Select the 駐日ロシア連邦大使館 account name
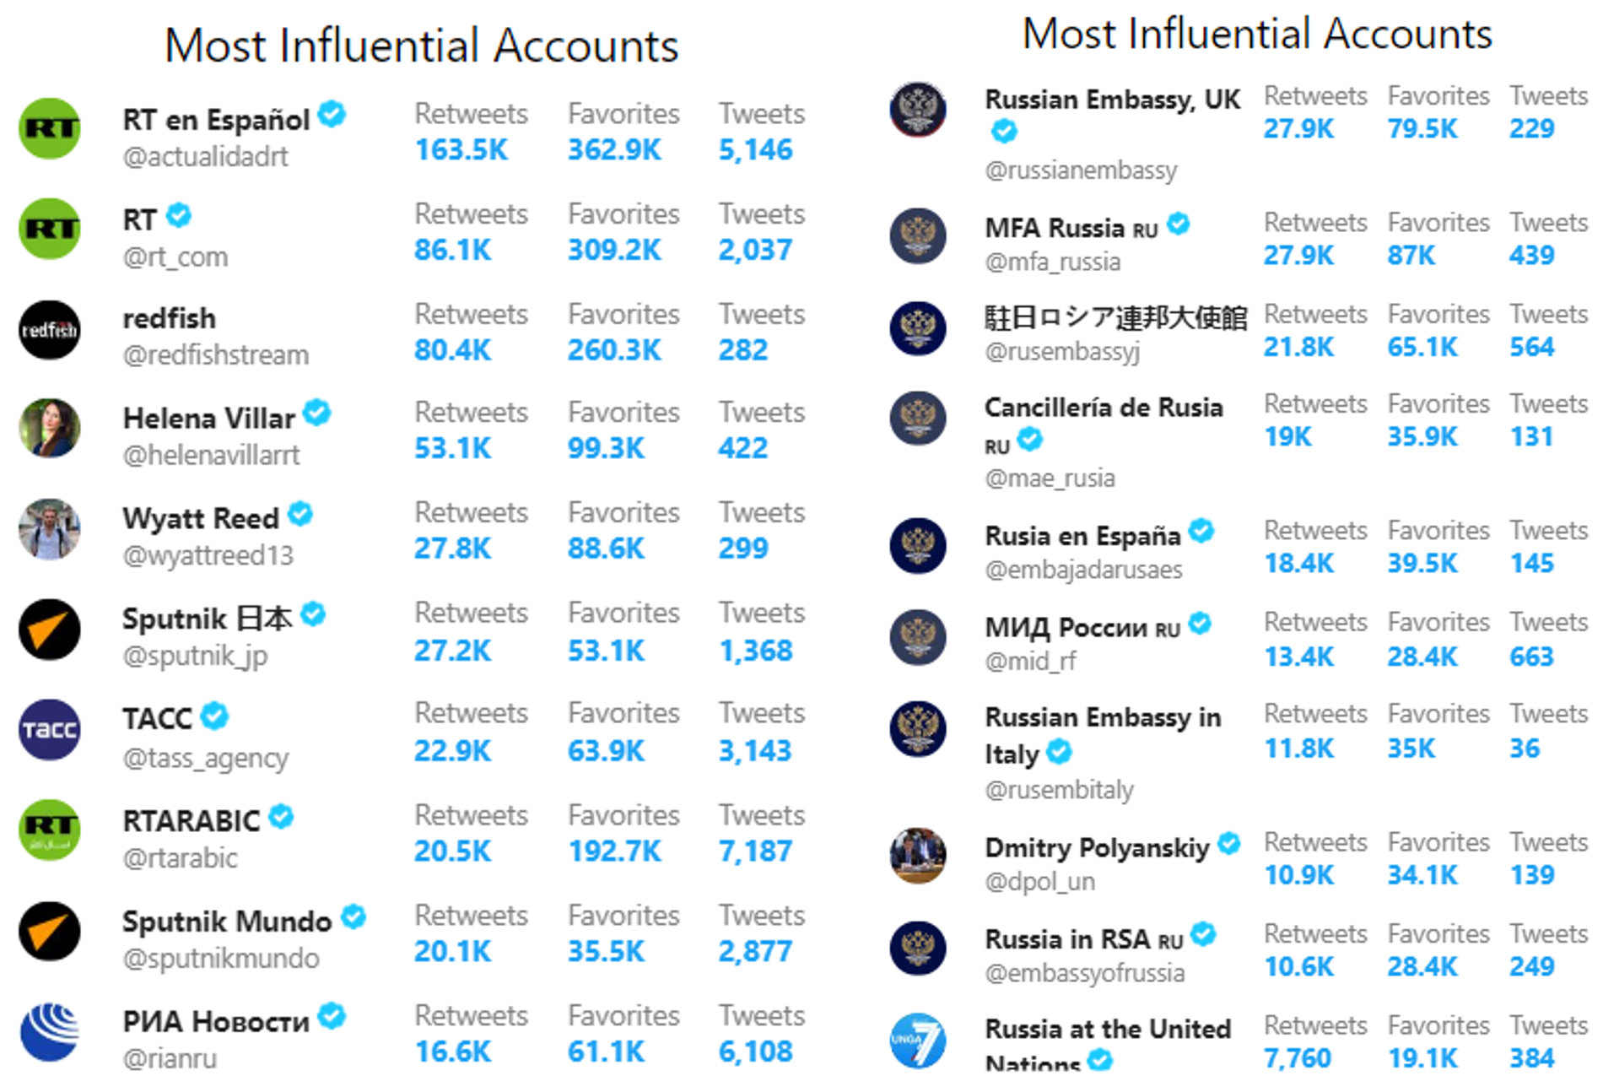This screenshot has height=1092, width=1603. point(1115,317)
